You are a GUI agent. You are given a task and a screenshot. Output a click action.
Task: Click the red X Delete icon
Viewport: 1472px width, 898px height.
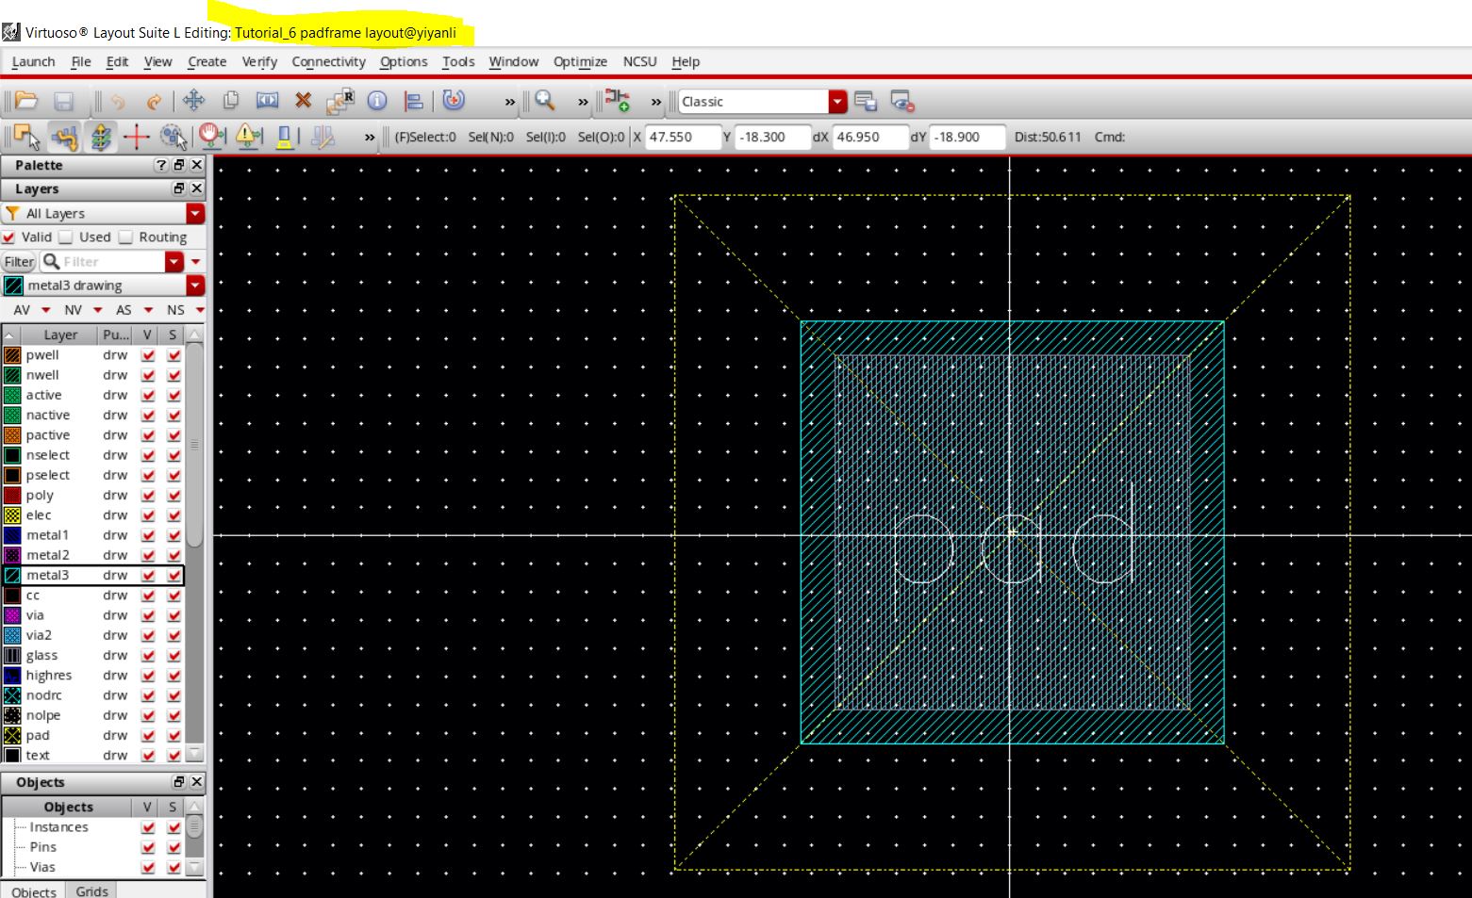point(303,101)
